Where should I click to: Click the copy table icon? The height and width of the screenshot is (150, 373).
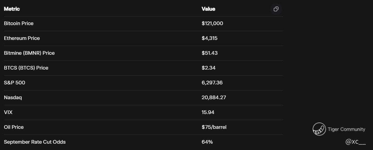(276, 9)
